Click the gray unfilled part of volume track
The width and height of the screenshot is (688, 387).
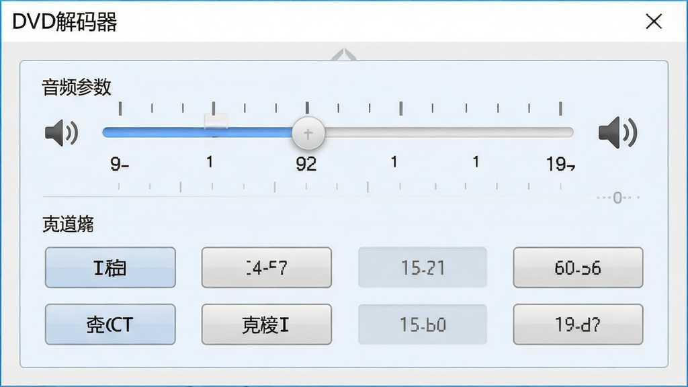pyautogui.click(x=449, y=132)
